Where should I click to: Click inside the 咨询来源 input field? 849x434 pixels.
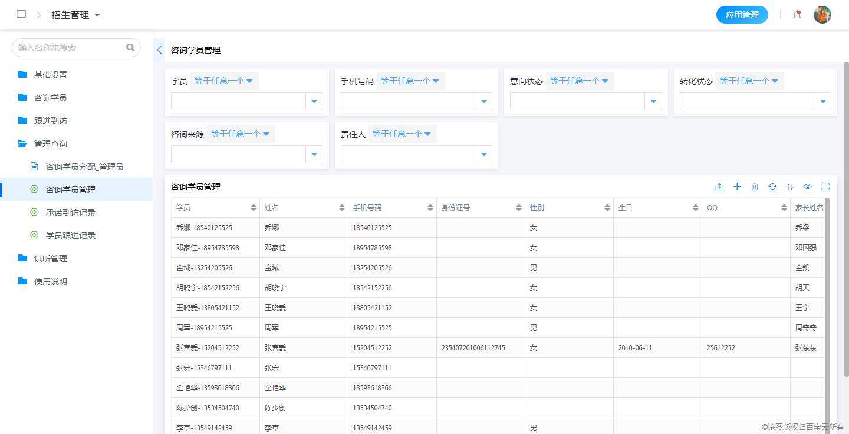click(236, 154)
